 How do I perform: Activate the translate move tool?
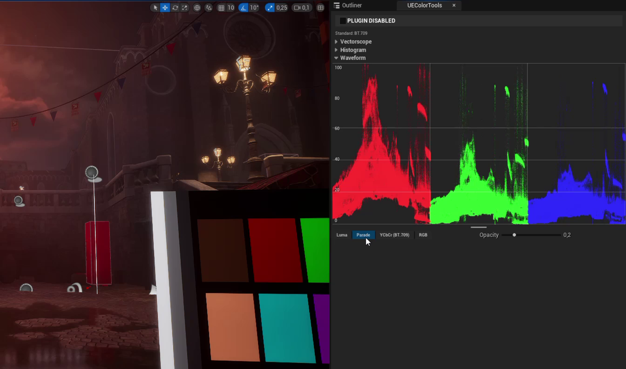click(165, 7)
